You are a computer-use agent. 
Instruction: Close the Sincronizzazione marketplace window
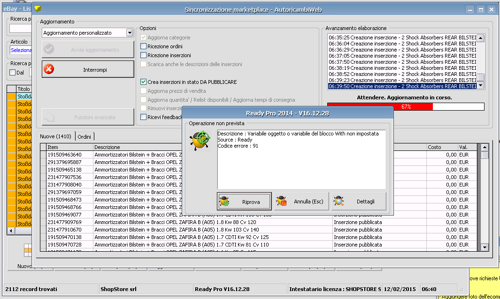492,9
